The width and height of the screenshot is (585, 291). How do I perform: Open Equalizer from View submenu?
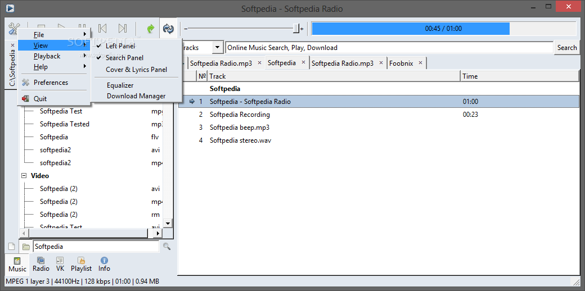(x=120, y=85)
